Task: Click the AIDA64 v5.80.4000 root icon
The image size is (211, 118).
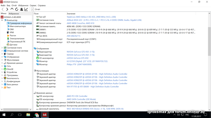Action: 2,17
